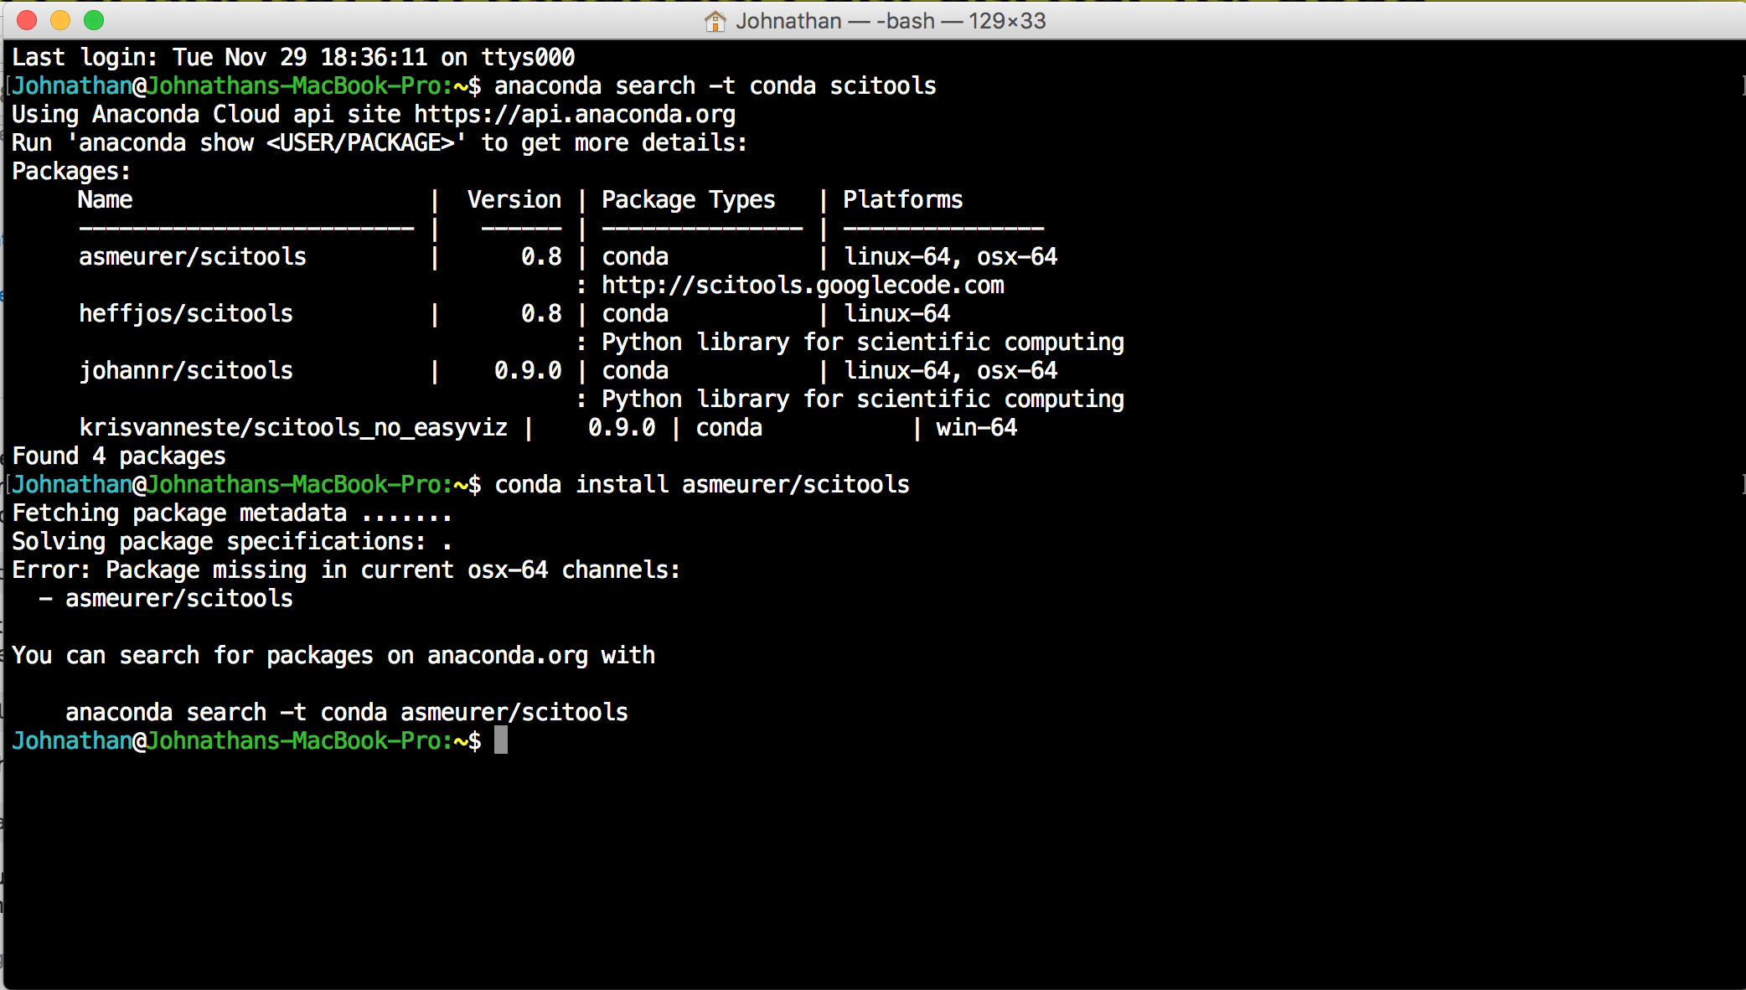
Task: Click the 'Package Types' column header
Action: [x=688, y=199]
